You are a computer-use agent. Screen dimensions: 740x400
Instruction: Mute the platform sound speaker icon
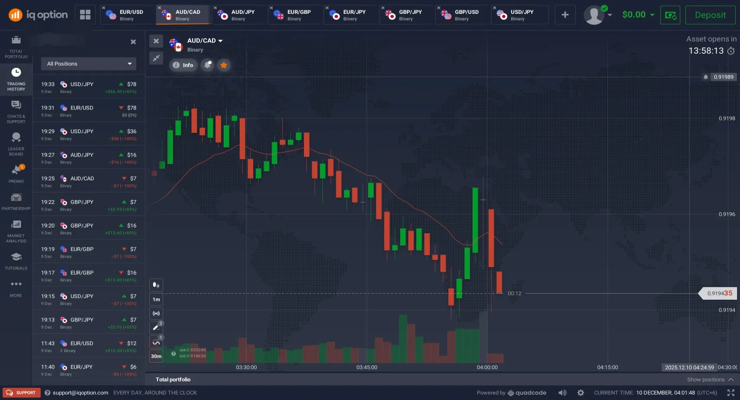(x=562, y=393)
